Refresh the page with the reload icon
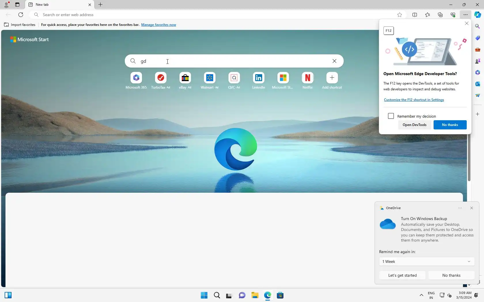This screenshot has width=484, height=302. [x=21, y=15]
